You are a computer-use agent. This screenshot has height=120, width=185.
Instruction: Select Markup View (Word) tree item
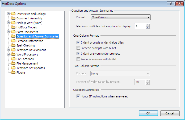click(29, 23)
